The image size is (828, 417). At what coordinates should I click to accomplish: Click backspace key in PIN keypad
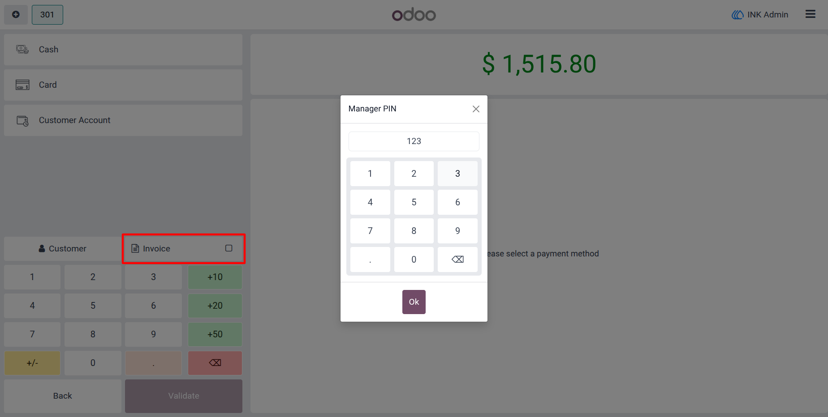coord(457,260)
